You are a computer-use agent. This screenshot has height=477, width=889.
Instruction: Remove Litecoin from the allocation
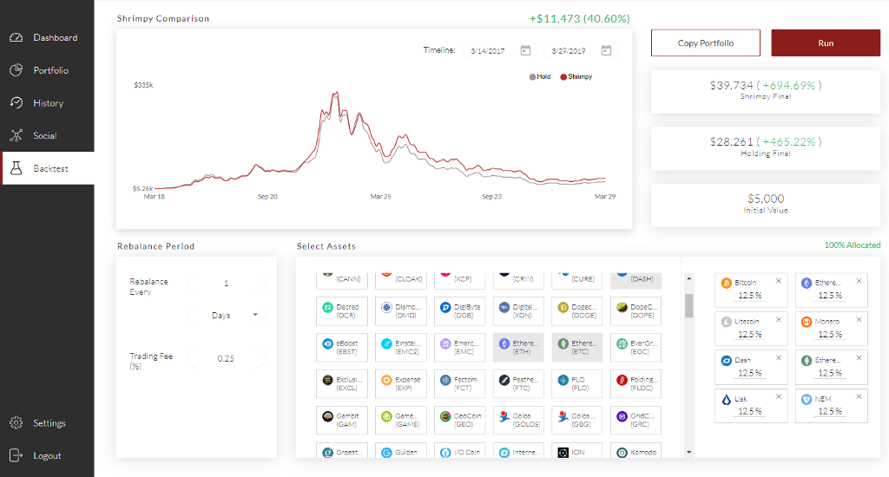tap(779, 320)
